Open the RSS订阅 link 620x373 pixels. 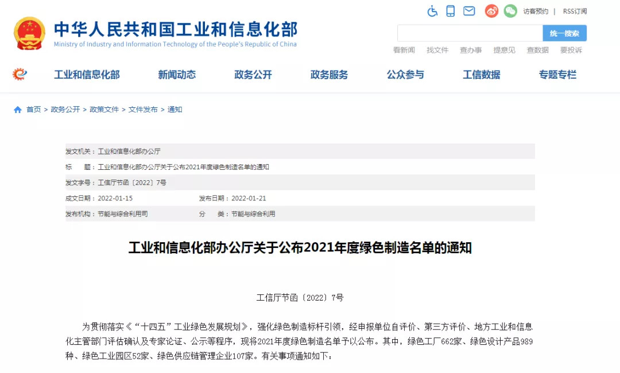pos(575,11)
